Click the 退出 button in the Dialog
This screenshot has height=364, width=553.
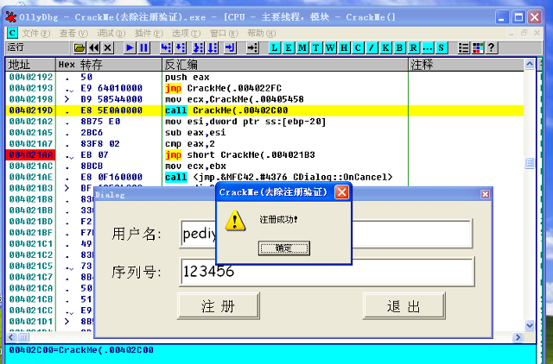[x=404, y=306]
